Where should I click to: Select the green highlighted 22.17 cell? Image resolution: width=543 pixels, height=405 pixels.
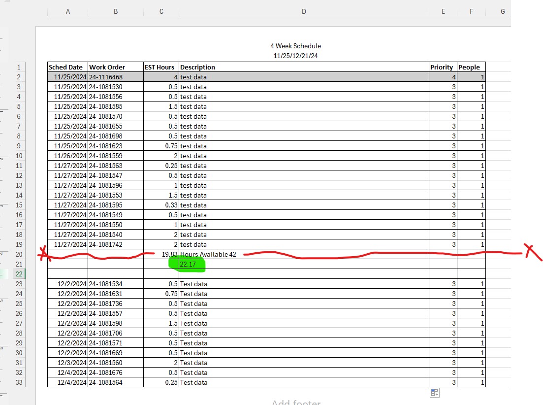click(187, 265)
